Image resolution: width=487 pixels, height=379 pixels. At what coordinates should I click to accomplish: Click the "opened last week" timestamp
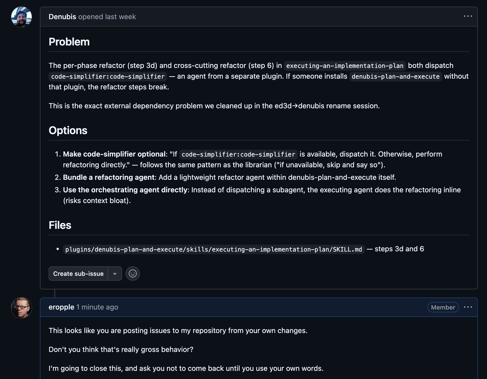(x=107, y=17)
